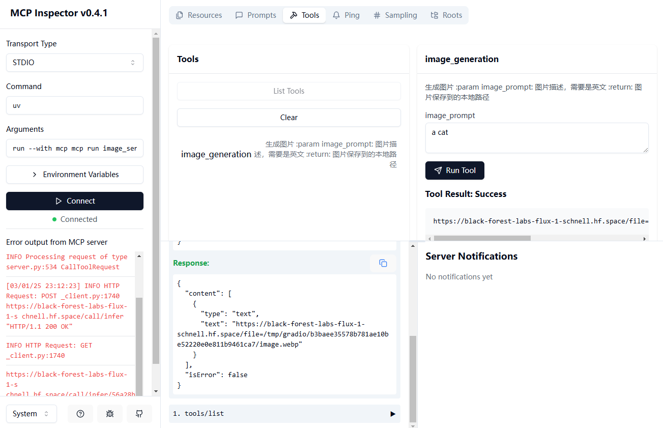Switch to the Resources tab
This screenshot has width=663, height=428.
click(x=199, y=15)
